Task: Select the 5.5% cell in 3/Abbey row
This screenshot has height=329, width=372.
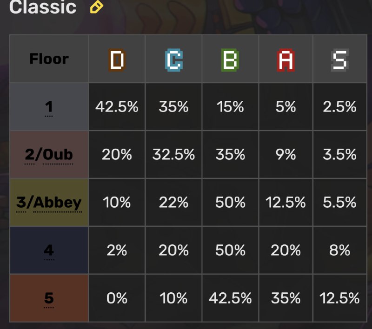Action: (340, 203)
